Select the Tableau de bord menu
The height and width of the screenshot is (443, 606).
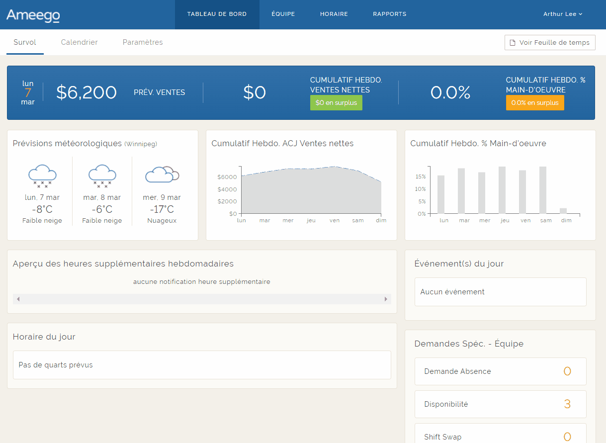tap(217, 14)
